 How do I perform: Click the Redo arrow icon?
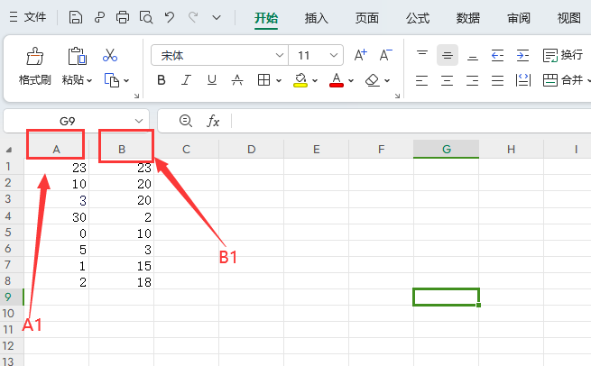pos(193,17)
